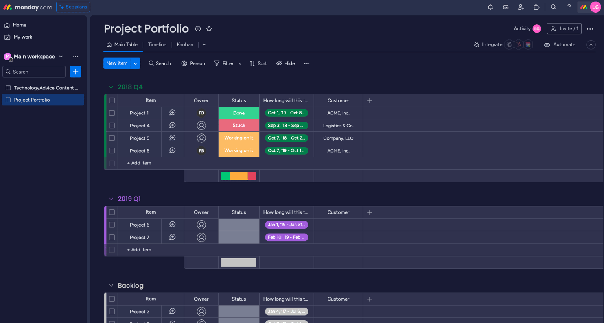Click the Invite / 1 button

pyautogui.click(x=564, y=28)
